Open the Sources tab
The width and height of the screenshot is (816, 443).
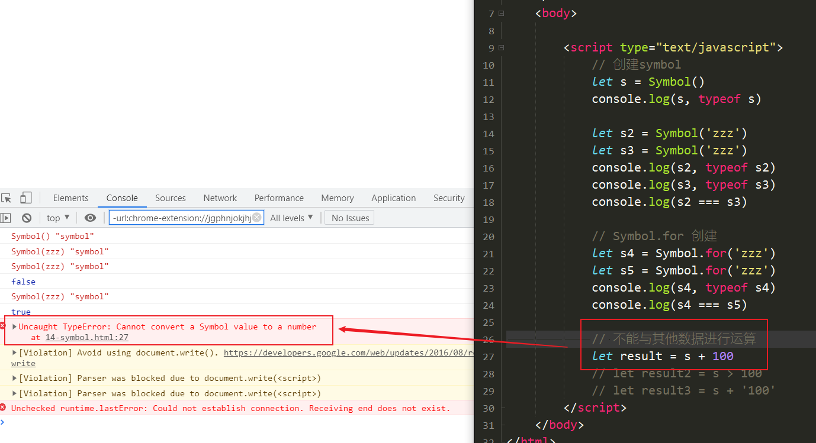171,198
